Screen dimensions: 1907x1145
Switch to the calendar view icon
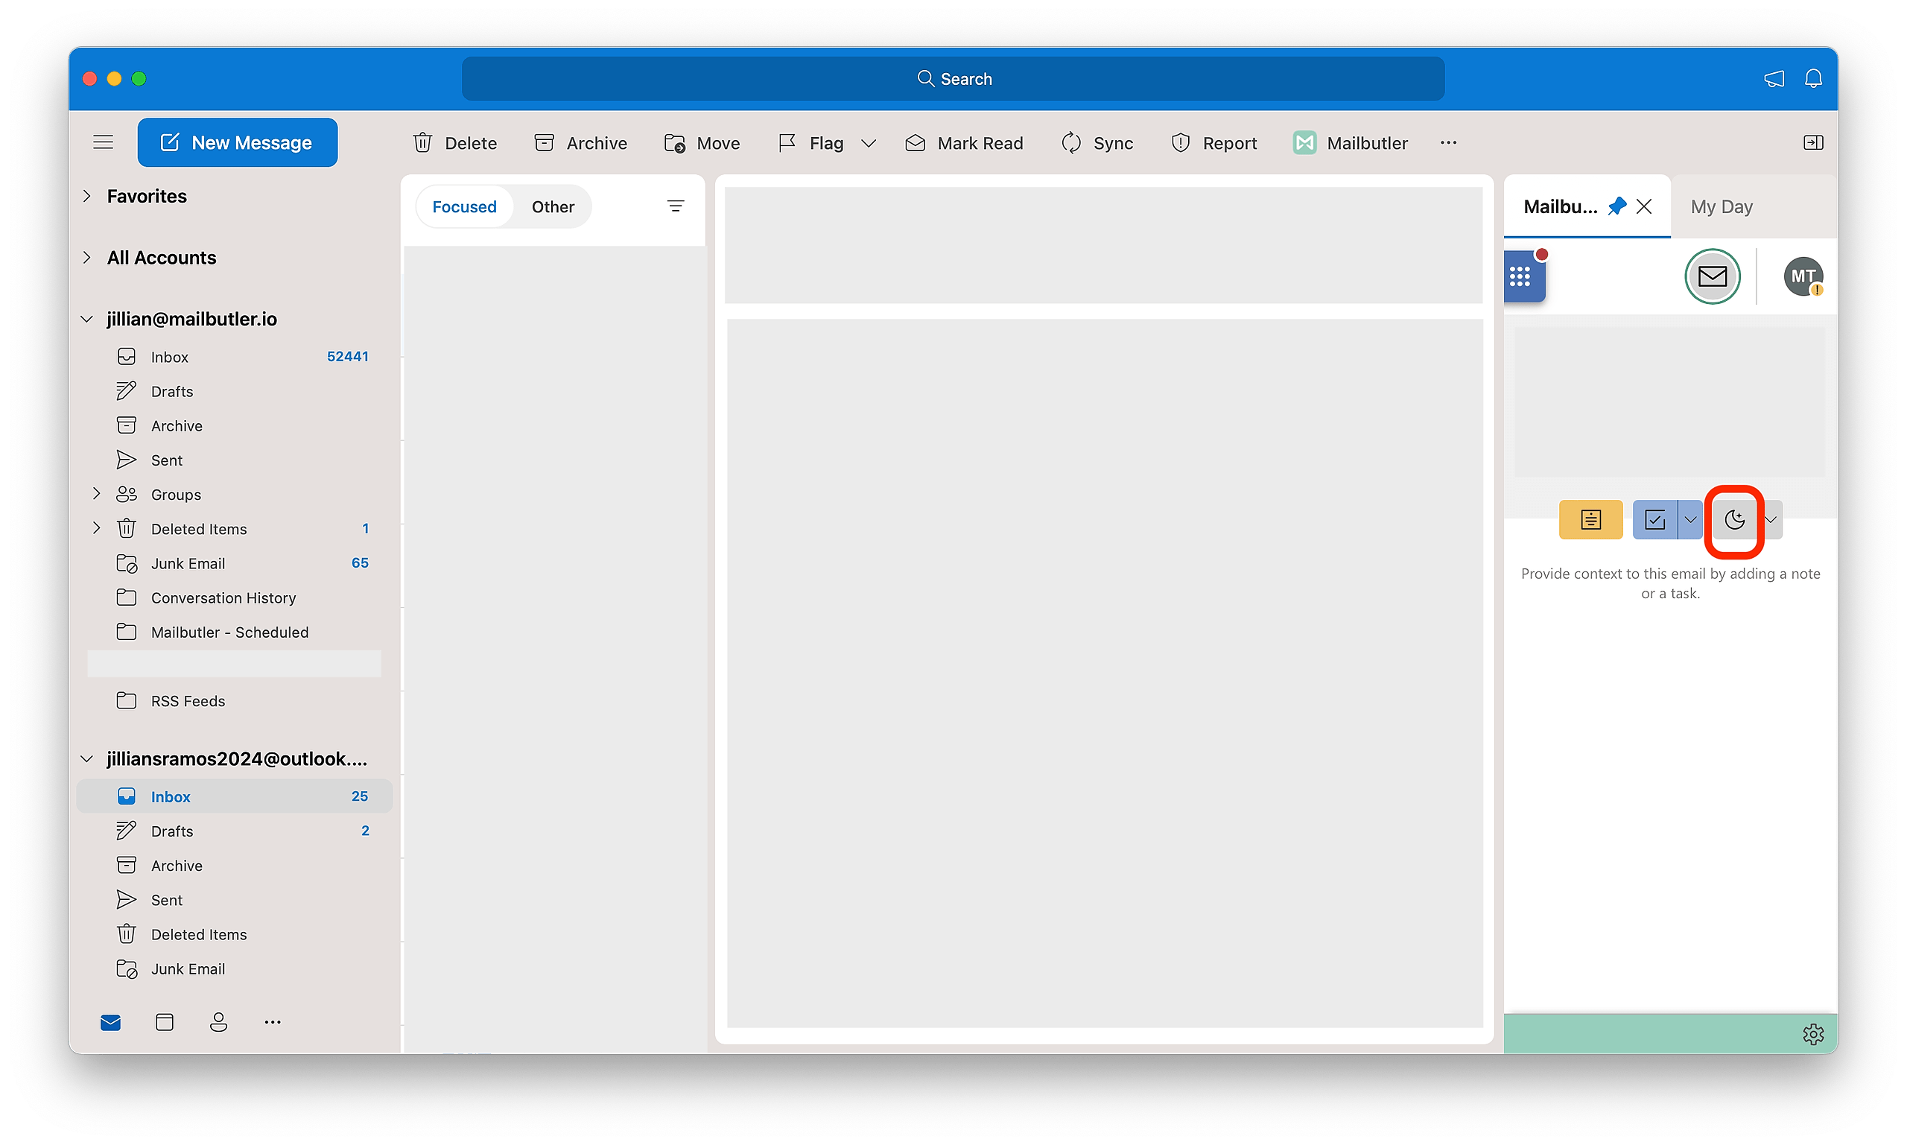point(165,1022)
